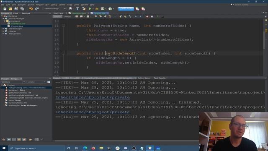This screenshot has height=151, width=268.
Task: Select the sideLengths field in Navigator
Action: click(x=23, y=105)
